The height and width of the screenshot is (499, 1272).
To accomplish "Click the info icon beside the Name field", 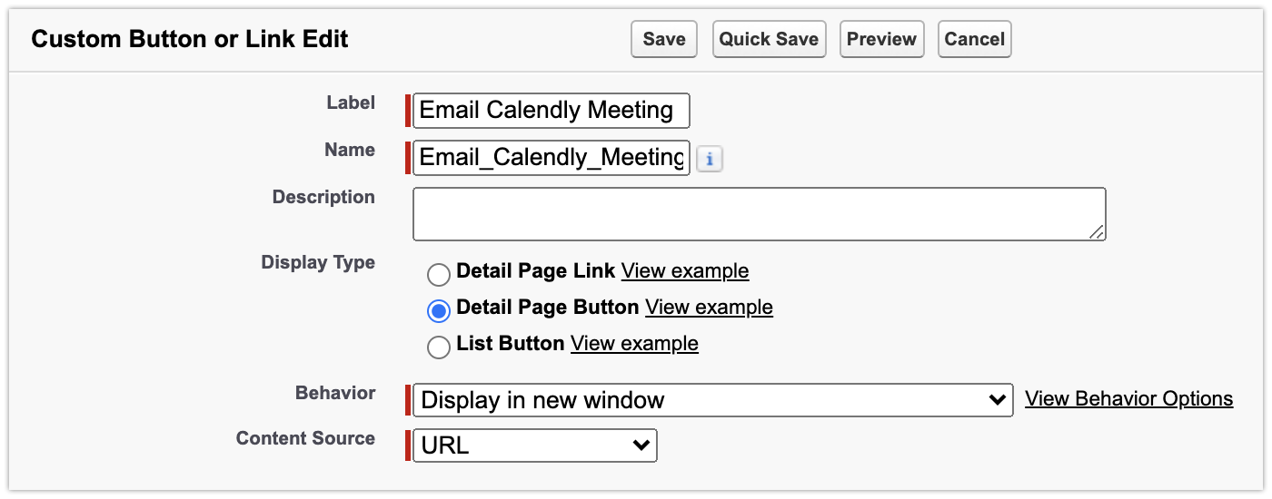I will 710,160.
